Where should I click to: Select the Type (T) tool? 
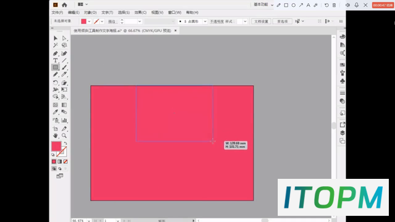[56, 60]
